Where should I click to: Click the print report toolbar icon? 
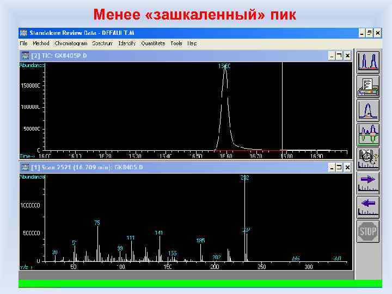[x=367, y=87]
